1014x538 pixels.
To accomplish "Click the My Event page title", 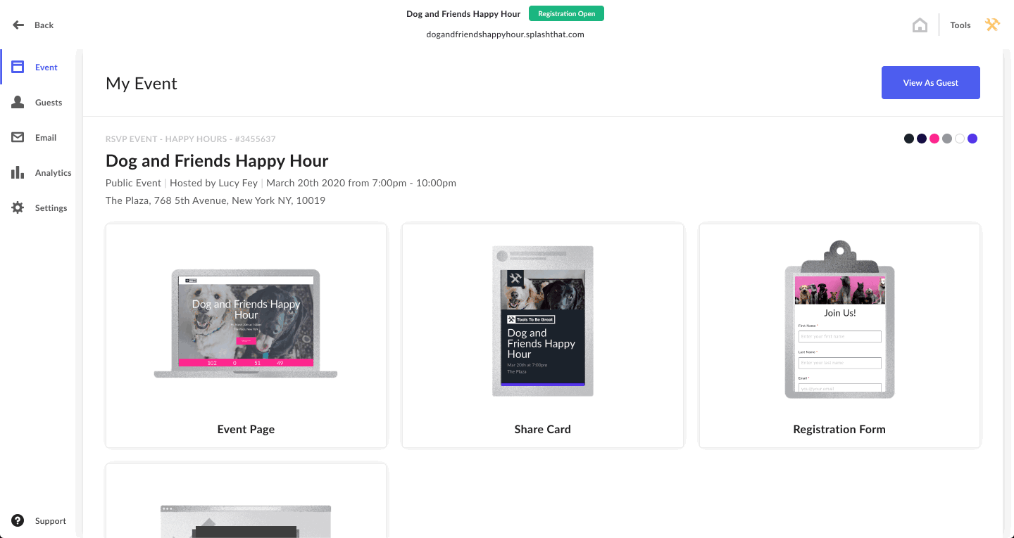I will 142,83.
